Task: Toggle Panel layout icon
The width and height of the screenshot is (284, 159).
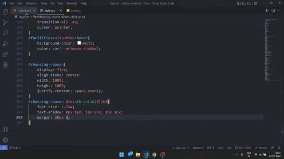Action: [244, 4]
